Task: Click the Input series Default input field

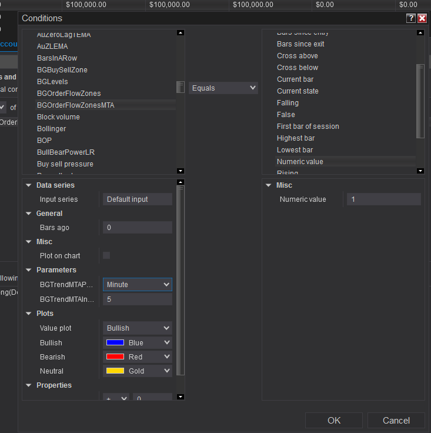Action: 138,199
